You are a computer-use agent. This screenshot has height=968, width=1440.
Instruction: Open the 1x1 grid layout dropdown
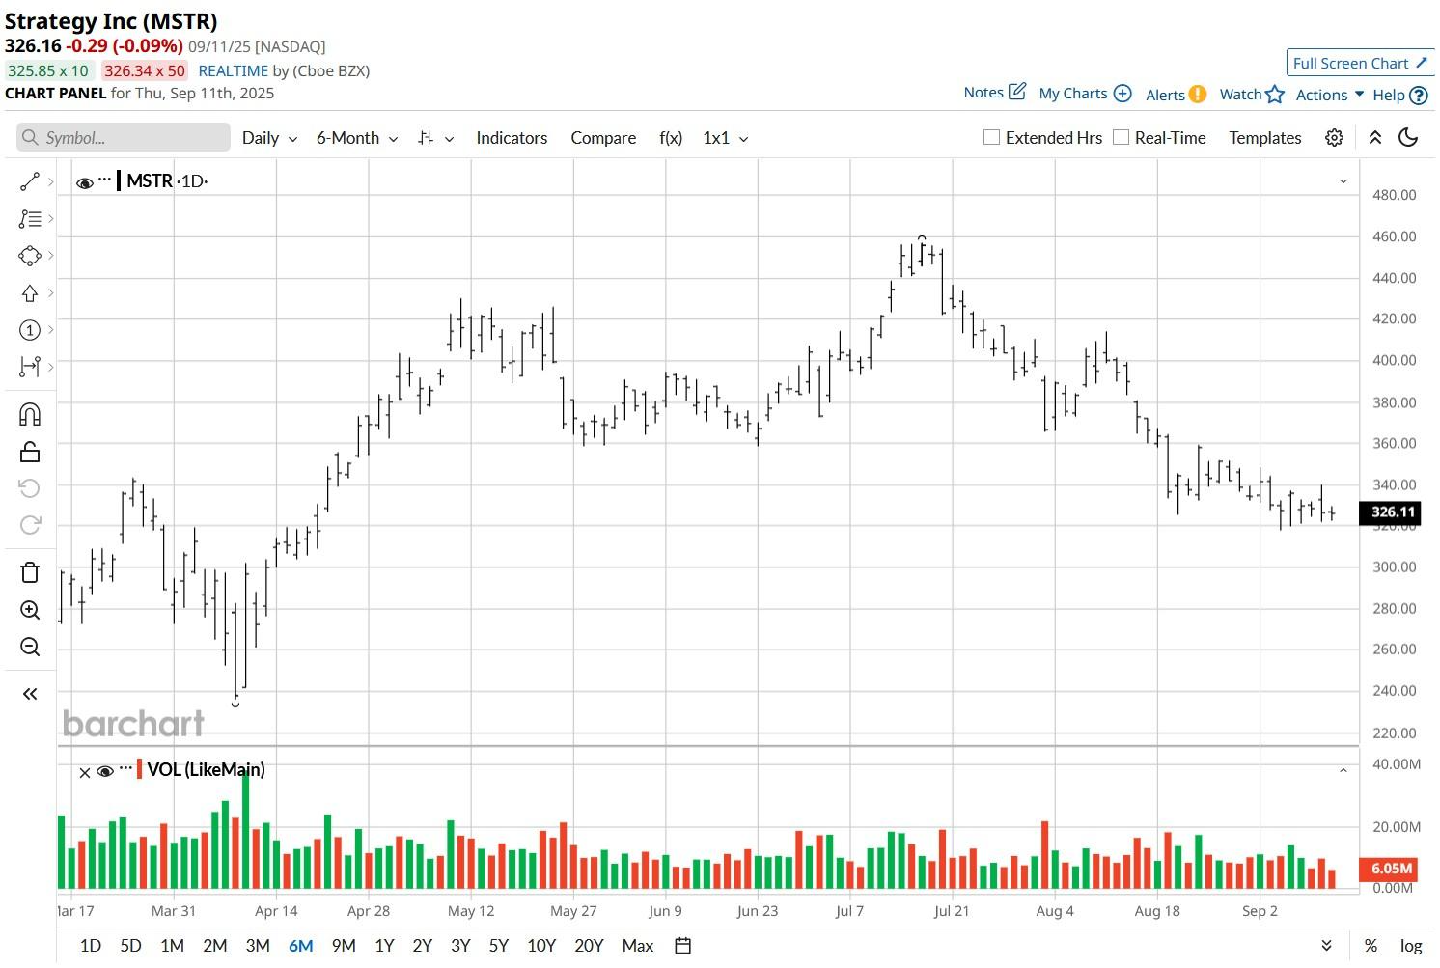726,138
